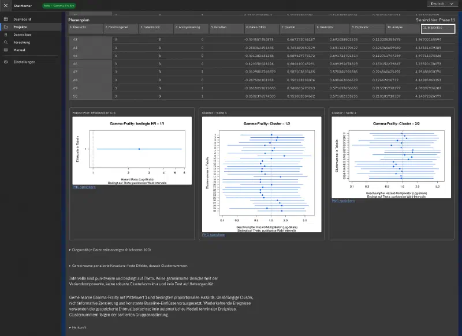Screen dimensions: 462x336
Task: Click the Gamma-Frailty Cluster 2/2 plot image
Action: point(392,157)
